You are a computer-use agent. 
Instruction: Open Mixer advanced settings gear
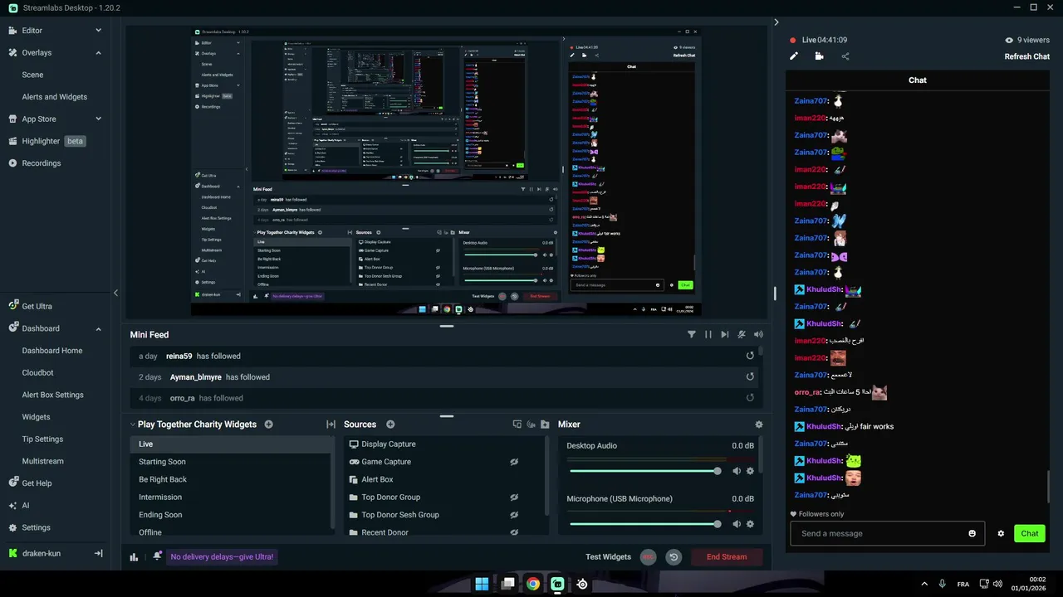[x=758, y=425]
